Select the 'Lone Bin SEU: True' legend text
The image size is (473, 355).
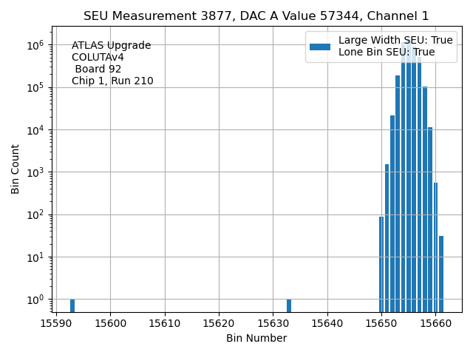(x=387, y=53)
